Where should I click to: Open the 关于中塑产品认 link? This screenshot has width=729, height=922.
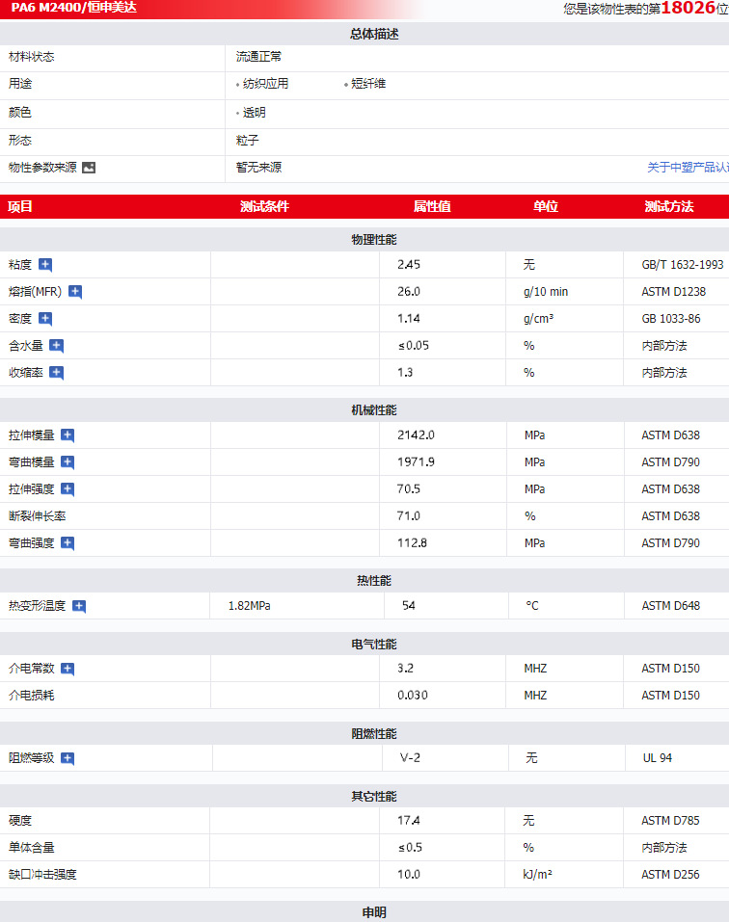688,168
